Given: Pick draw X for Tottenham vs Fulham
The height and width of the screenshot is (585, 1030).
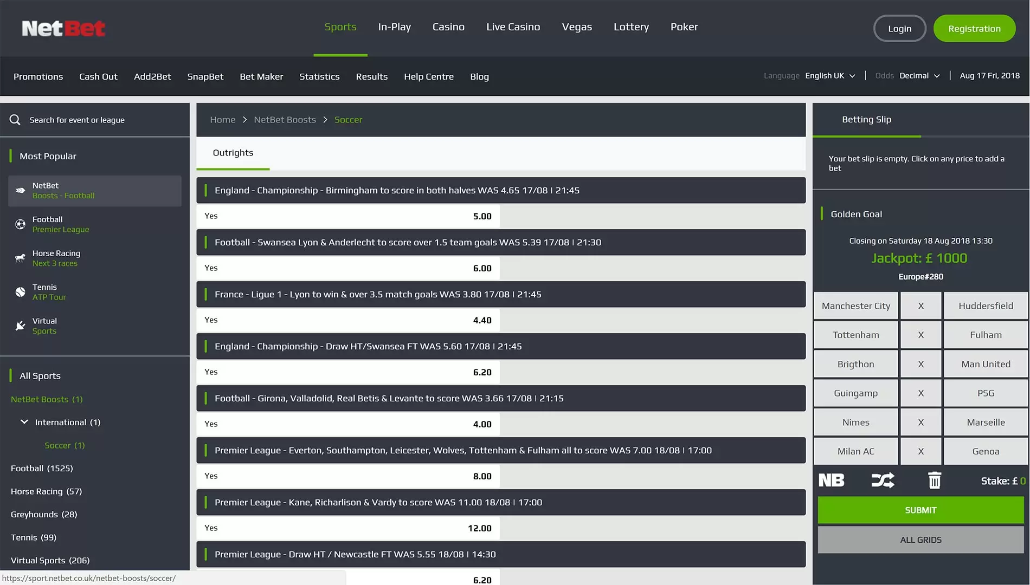Looking at the screenshot, I should coord(920,335).
